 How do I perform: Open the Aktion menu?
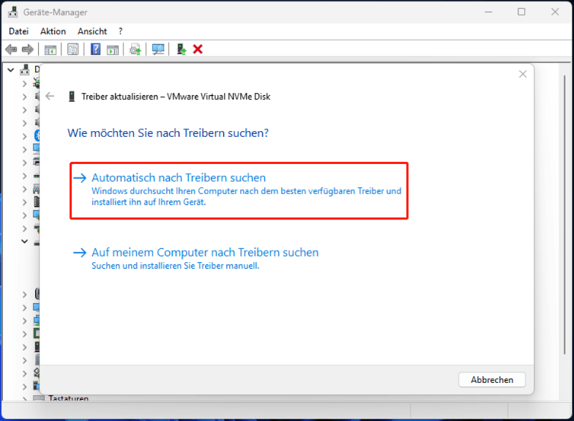pos(53,31)
